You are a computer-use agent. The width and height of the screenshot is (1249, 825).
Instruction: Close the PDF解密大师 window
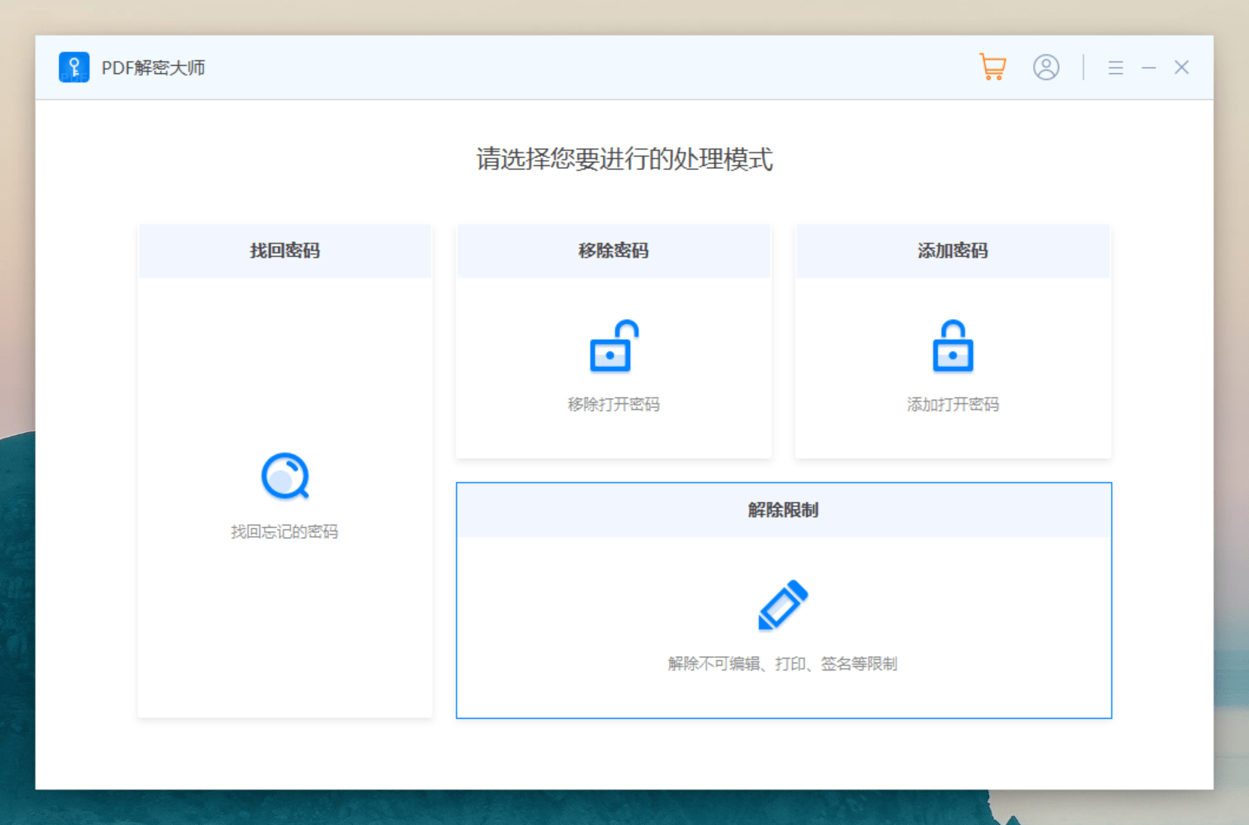[x=1181, y=68]
